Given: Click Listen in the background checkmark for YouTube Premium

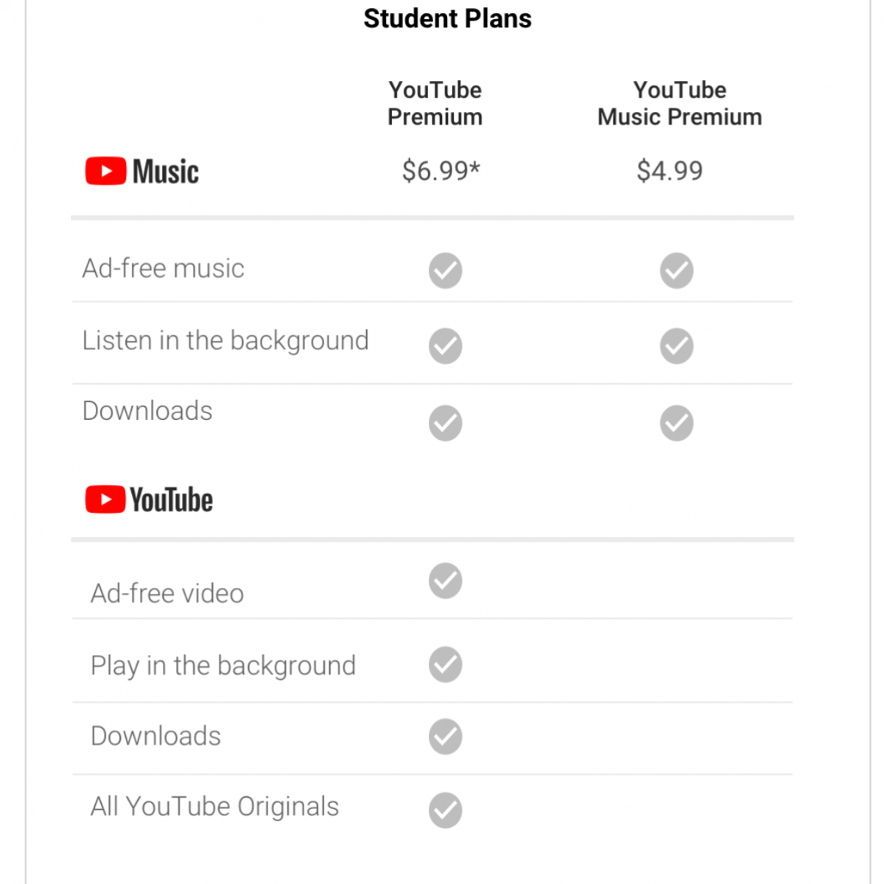Looking at the screenshot, I should coord(446,346).
